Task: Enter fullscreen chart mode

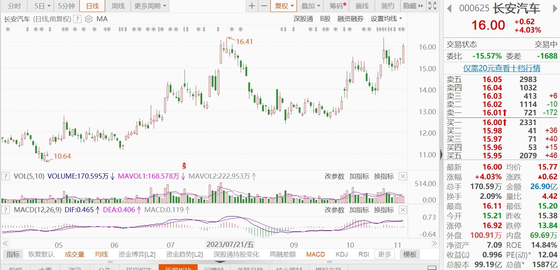Action: coord(432,6)
